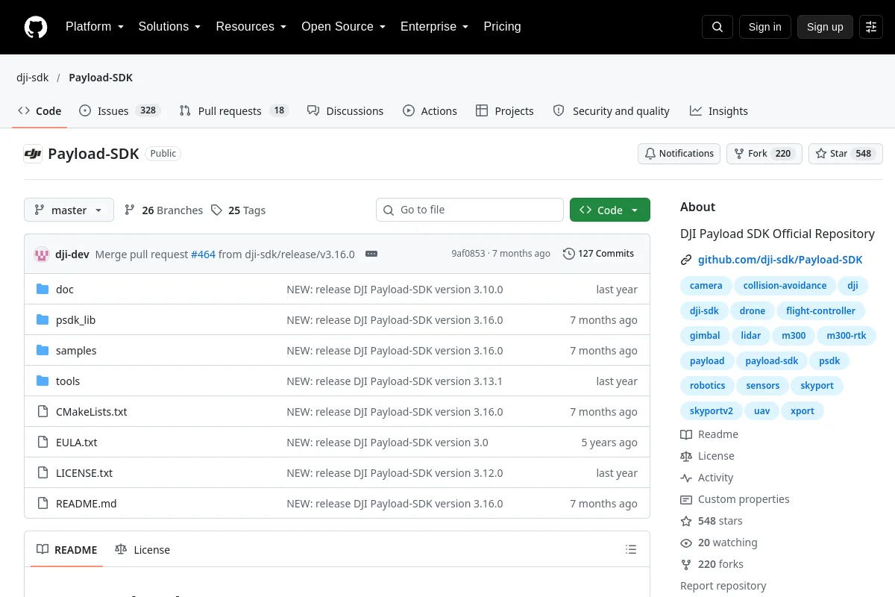Viewport: 895px width, 597px height.
Task: Click the LICENSE.txt file icon
Action: click(x=43, y=473)
